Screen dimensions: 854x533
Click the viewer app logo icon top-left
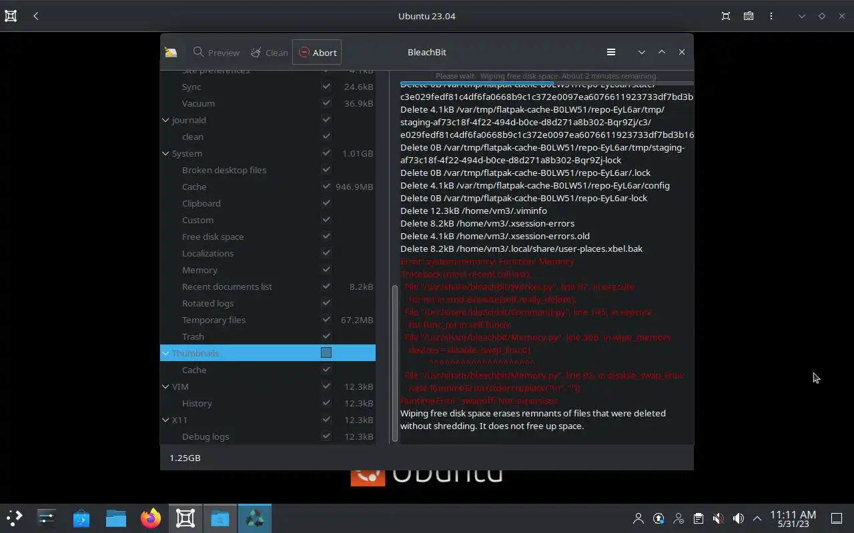[x=11, y=16]
